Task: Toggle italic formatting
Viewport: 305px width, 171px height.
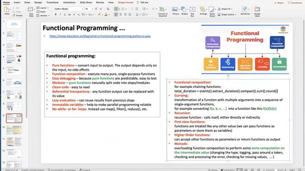Action: click(60, 15)
